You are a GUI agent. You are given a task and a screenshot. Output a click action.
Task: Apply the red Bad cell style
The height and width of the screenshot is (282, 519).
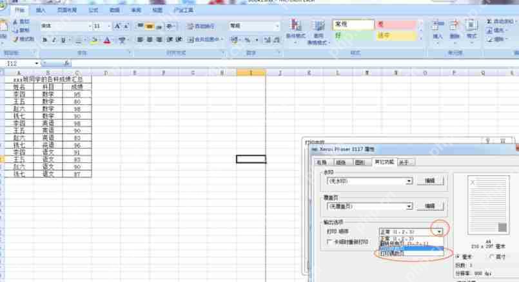[x=396, y=24]
